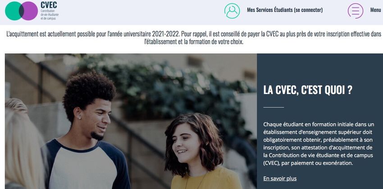Select 'Mes Services Étudiants (se connecter)'

click(x=285, y=10)
